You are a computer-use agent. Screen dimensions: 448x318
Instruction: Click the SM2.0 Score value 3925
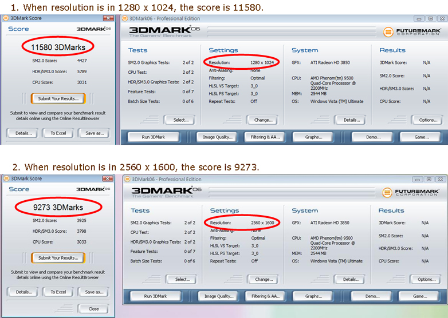(x=81, y=220)
